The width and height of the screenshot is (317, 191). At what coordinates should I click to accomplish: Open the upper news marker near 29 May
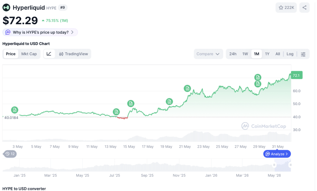coord(258,77)
